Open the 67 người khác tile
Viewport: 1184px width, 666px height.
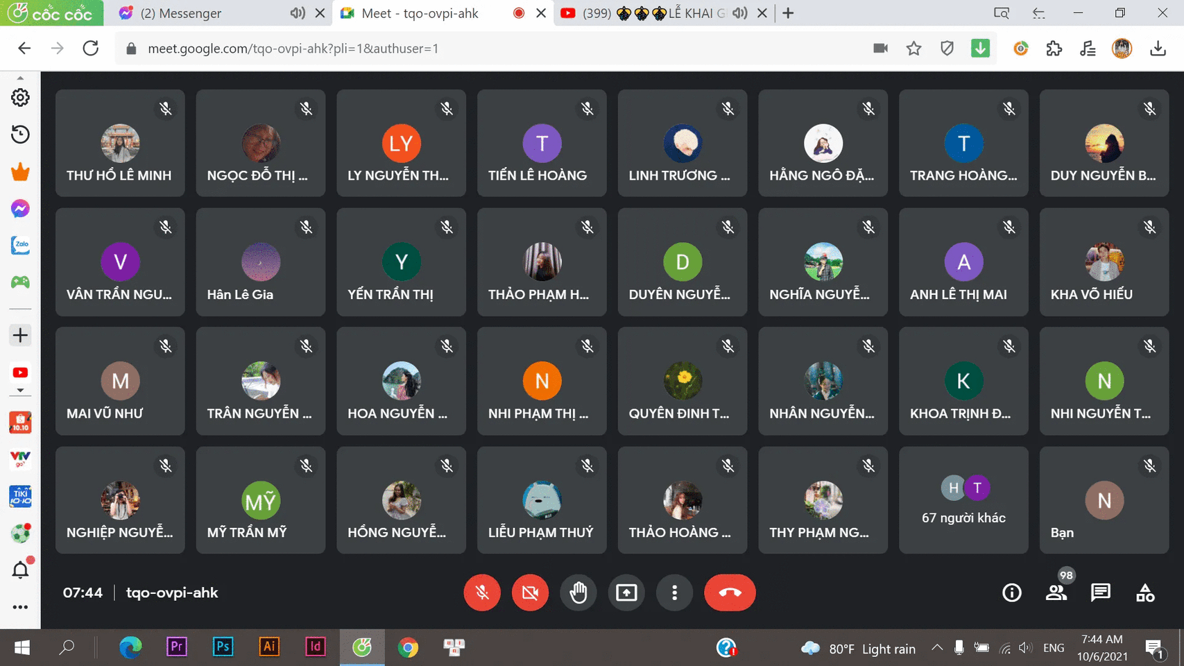click(x=963, y=500)
